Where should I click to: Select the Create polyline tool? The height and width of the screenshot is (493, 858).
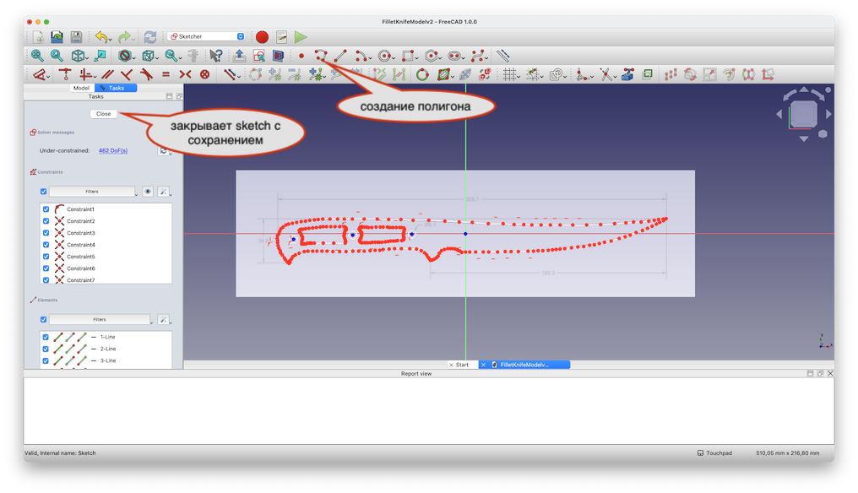(x=320, y=56)
